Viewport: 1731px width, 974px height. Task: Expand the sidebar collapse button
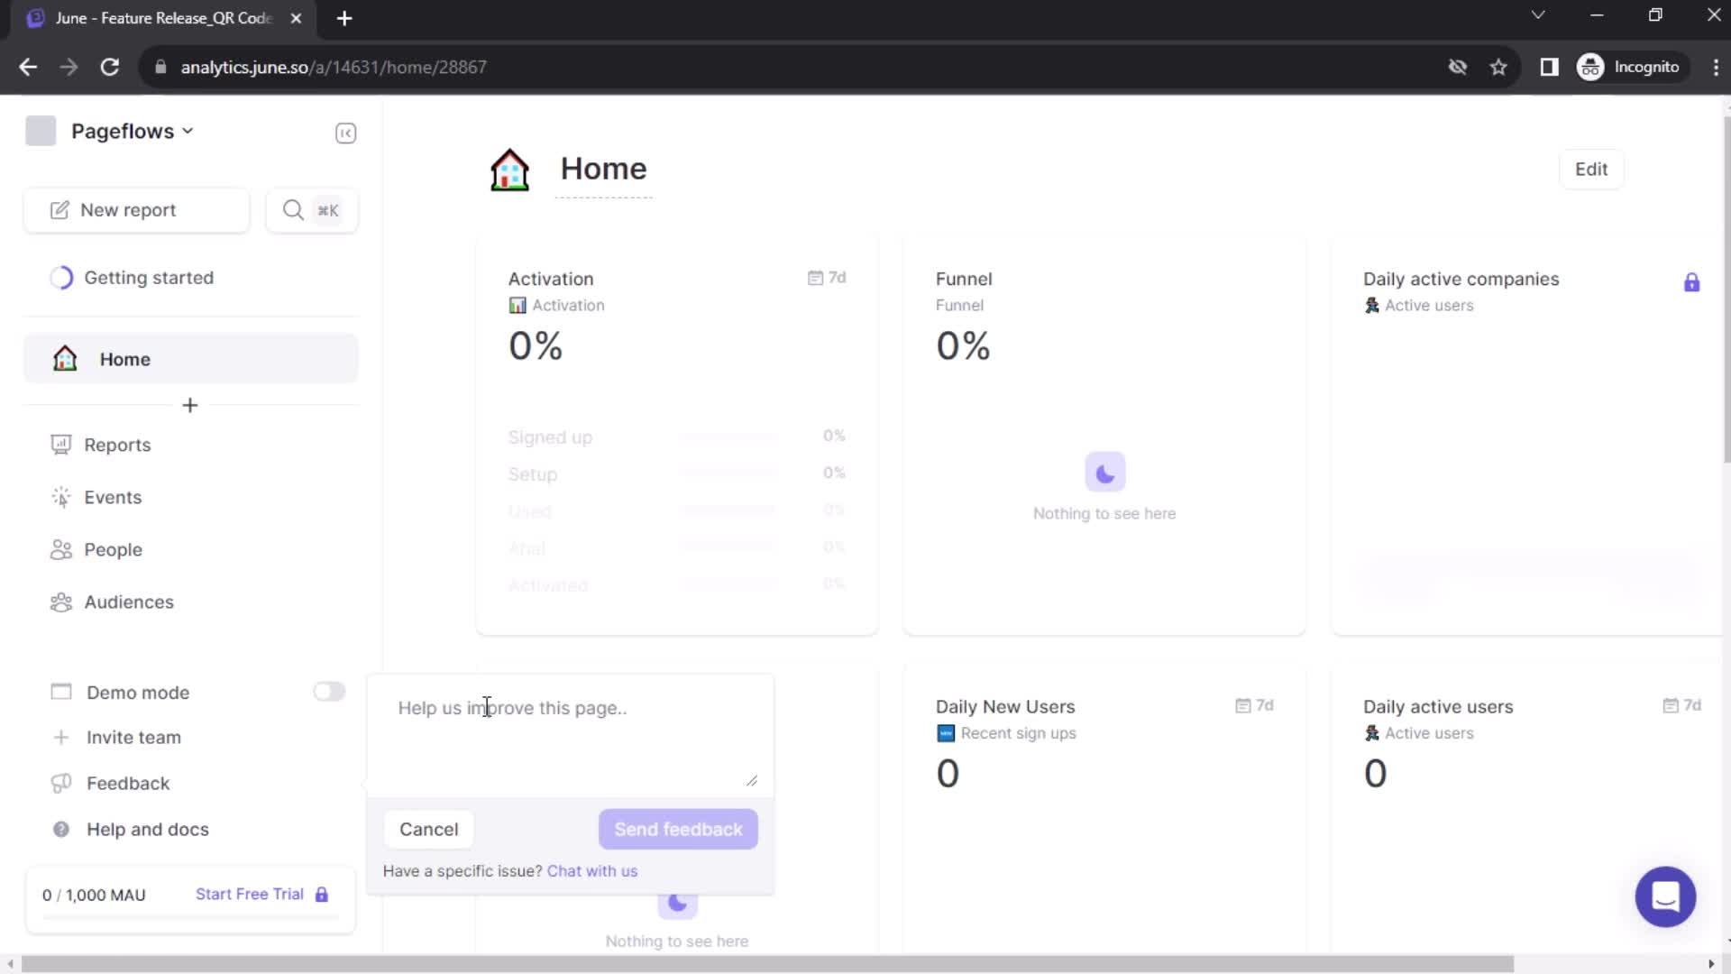(x=346, y=132)
